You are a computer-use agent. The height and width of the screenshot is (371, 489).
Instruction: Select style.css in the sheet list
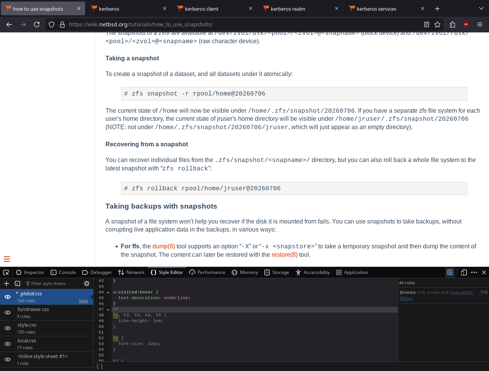click(x=47, y=328)
